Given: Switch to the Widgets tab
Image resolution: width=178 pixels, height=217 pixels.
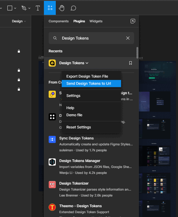Looking at the screenshot, I should click(x=96, y=21).
